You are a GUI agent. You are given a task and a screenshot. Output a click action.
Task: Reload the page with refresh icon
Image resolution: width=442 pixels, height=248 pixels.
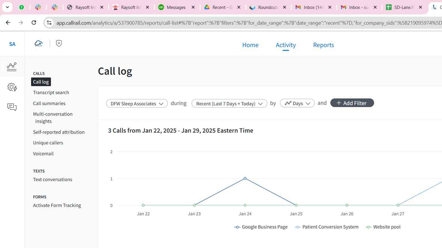(34, 22)
